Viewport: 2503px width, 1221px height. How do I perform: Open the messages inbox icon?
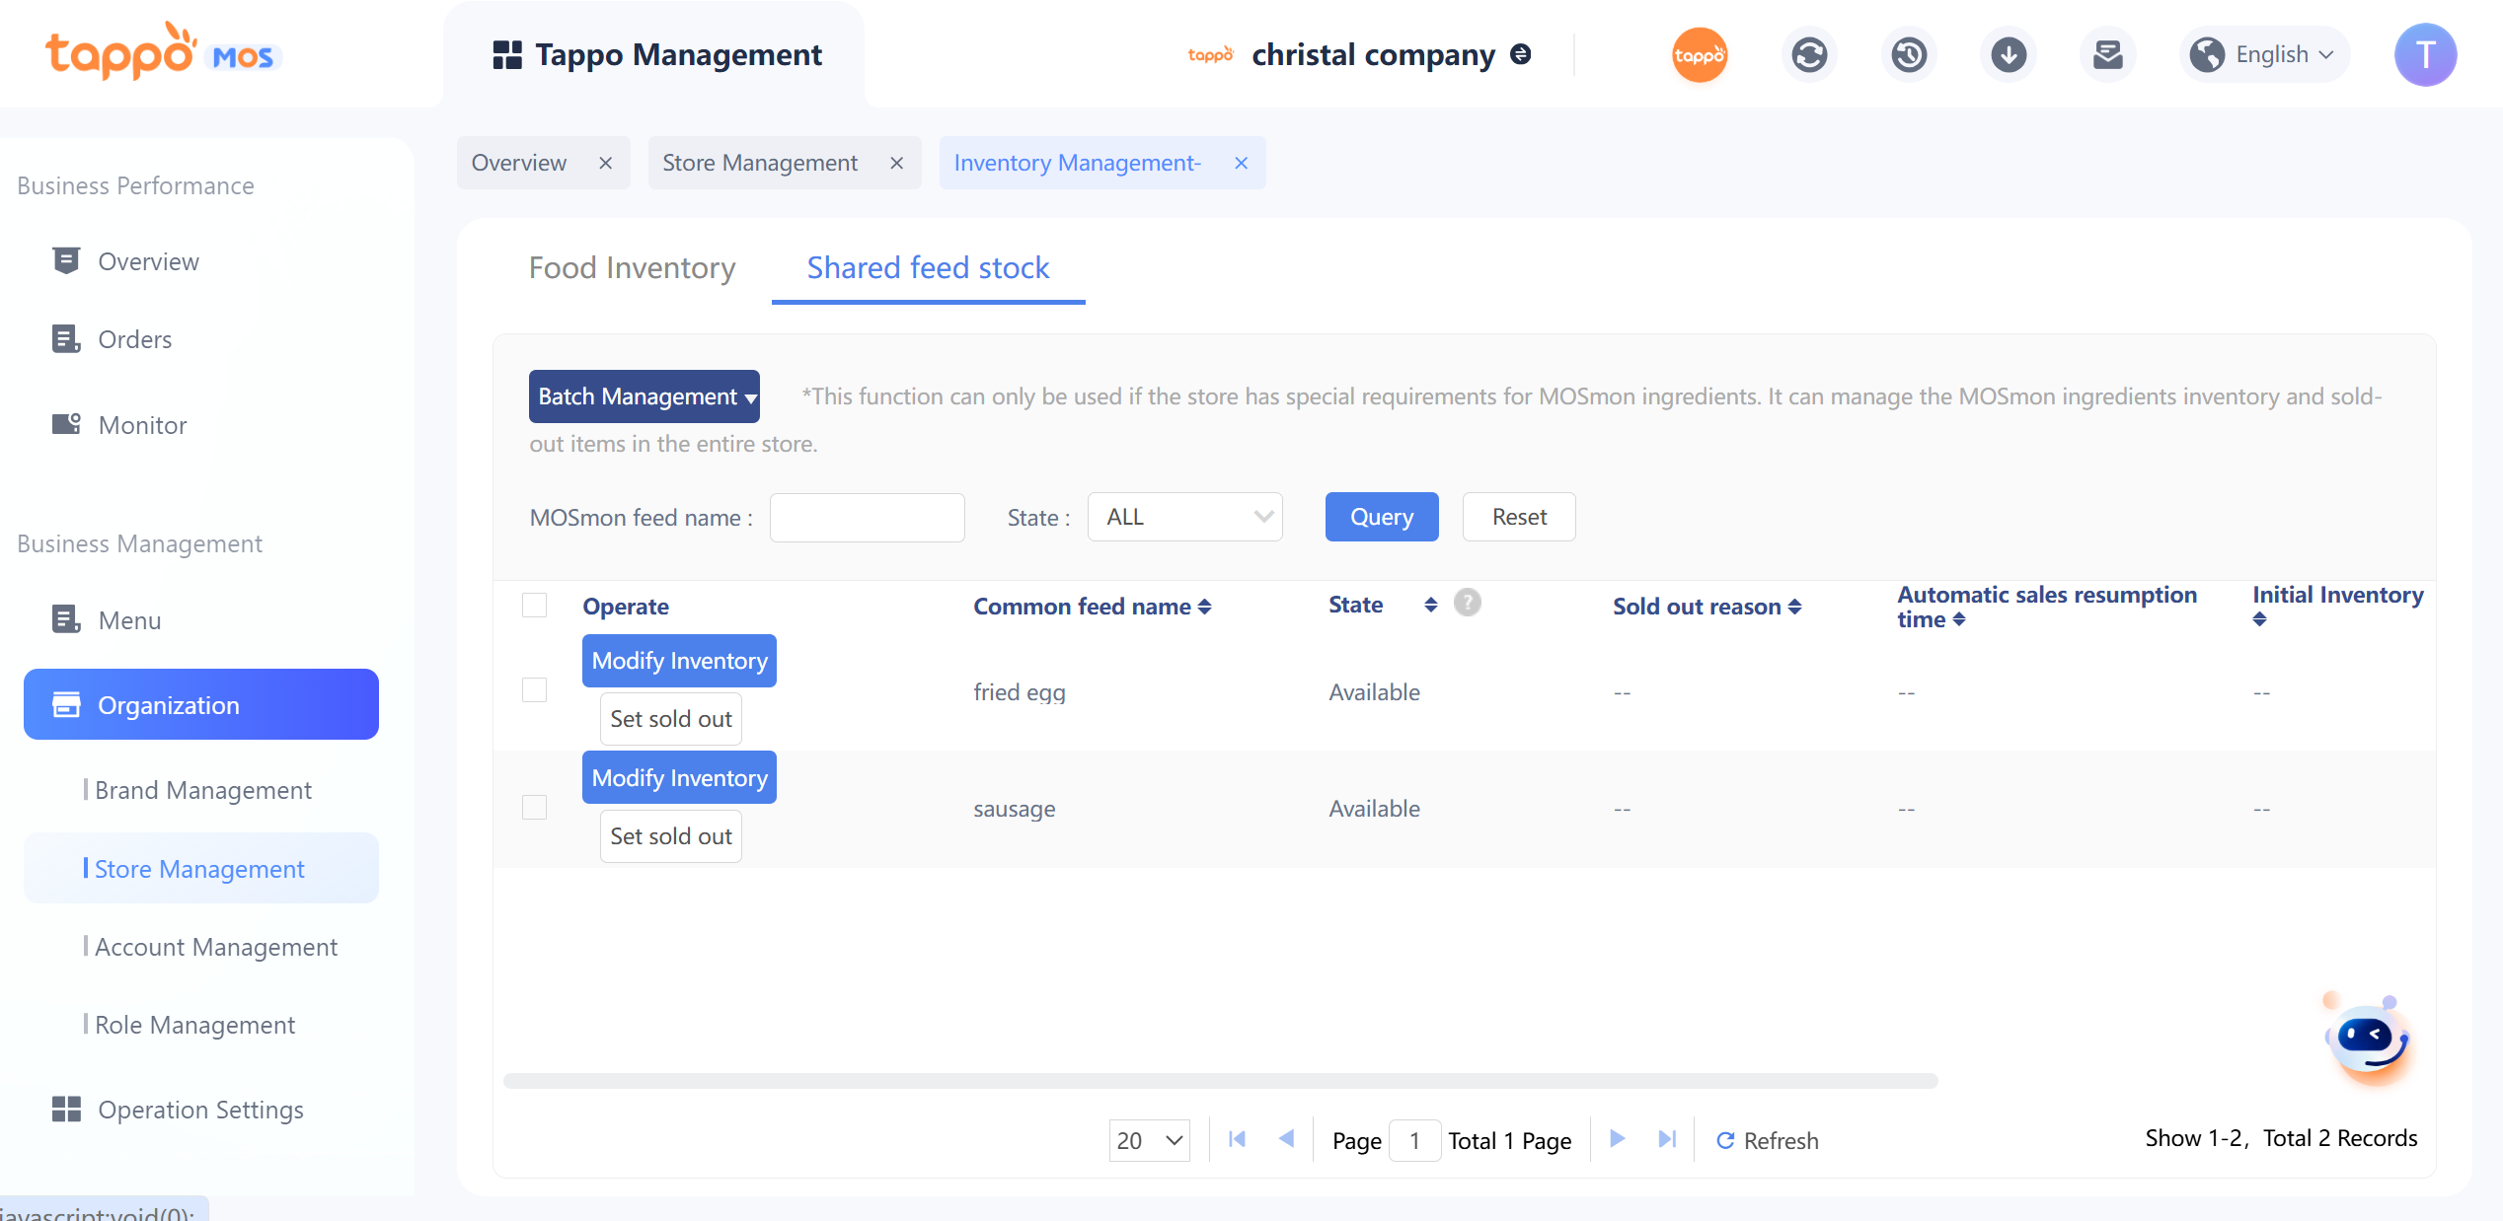pos(2107,54)
